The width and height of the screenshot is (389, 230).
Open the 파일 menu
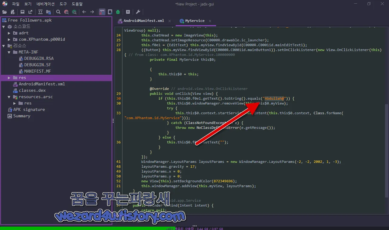[16, 4]
